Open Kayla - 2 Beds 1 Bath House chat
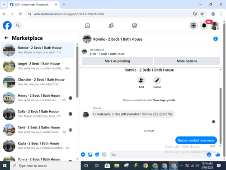Screen dimensions: 226x170 coord(38,146)
